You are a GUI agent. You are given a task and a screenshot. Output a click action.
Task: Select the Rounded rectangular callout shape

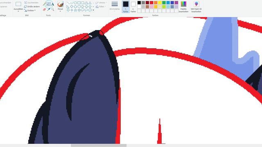83,10
